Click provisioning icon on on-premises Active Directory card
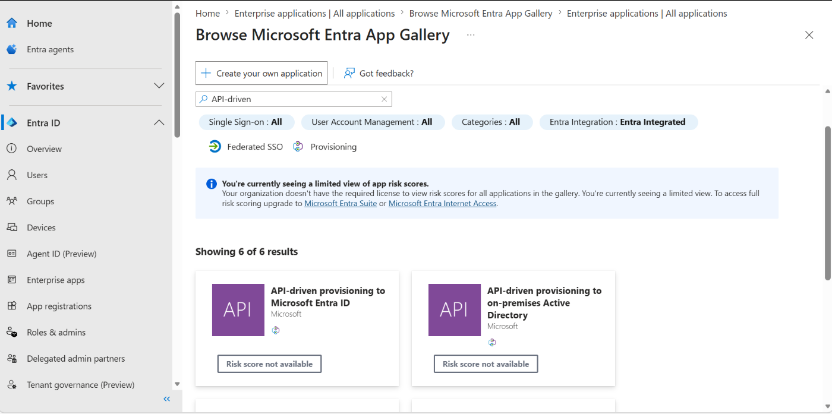The height and width of the screenshot is (414, 832). 492,342
